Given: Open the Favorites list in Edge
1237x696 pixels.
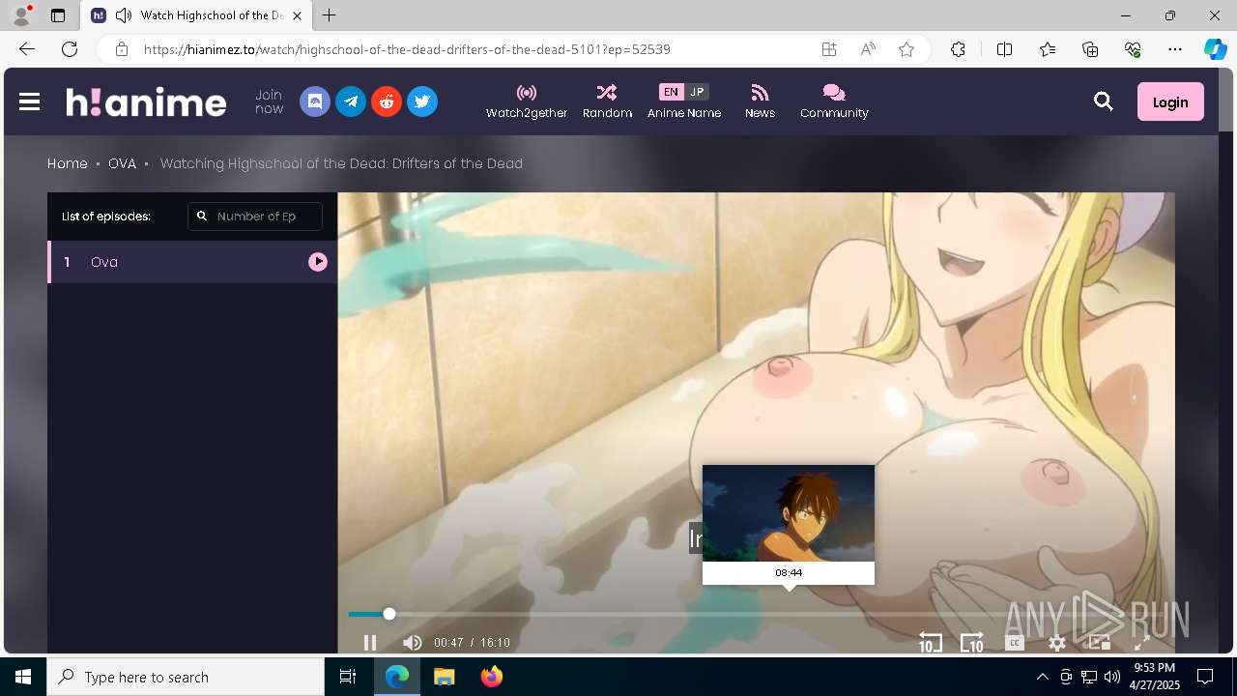Looking at the screenshot, I should (1048, 49).
